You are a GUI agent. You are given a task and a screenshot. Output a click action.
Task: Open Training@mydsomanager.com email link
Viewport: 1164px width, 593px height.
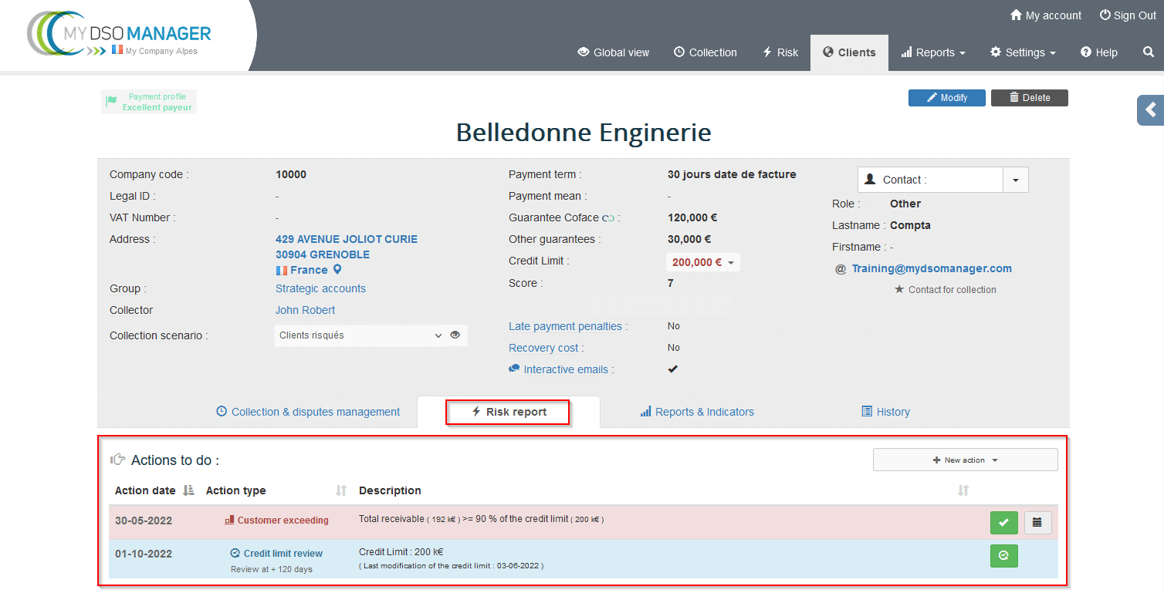pyautogui.click(x=931, y=268)
